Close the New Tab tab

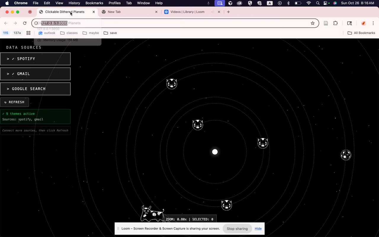(156, 12)
